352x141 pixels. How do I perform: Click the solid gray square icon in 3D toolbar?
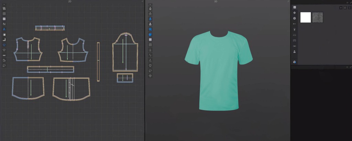click(150, 40)
